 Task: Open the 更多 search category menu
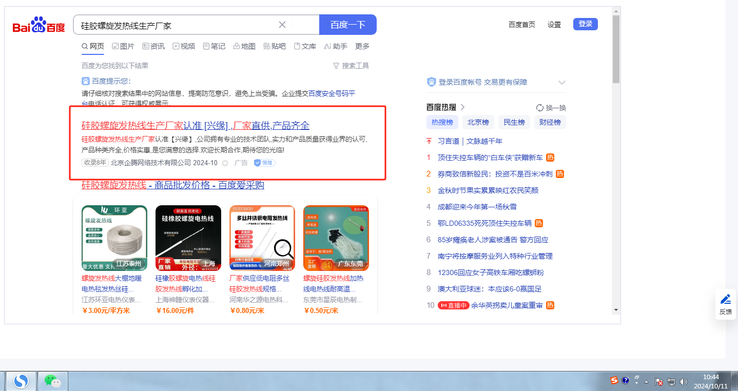pos(362,46)
